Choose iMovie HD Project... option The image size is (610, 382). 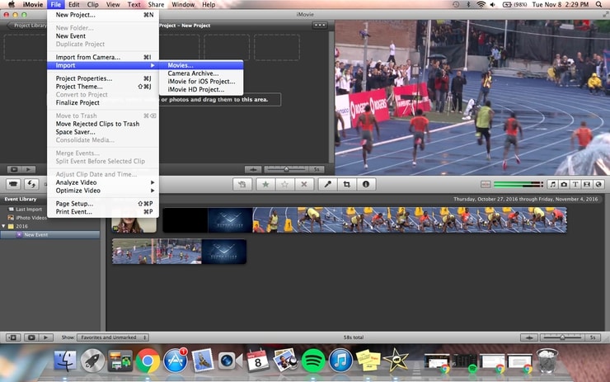click(x=201, y=90)
